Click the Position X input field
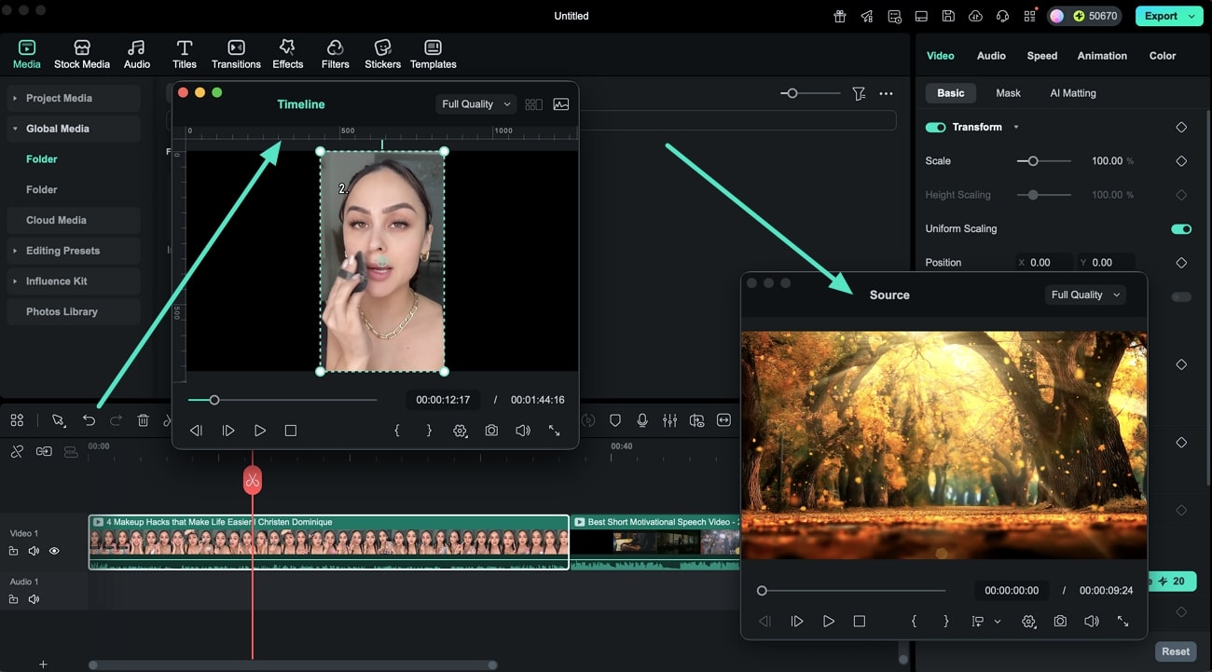 coord(1048,263)
